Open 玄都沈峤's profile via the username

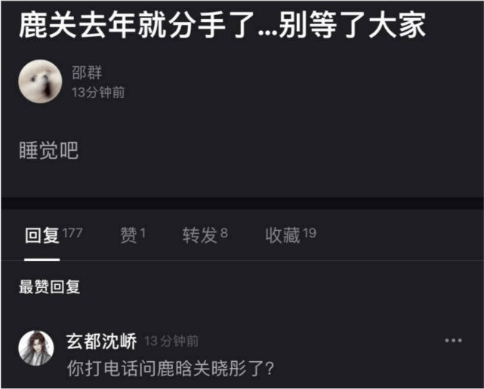(101, 342)
